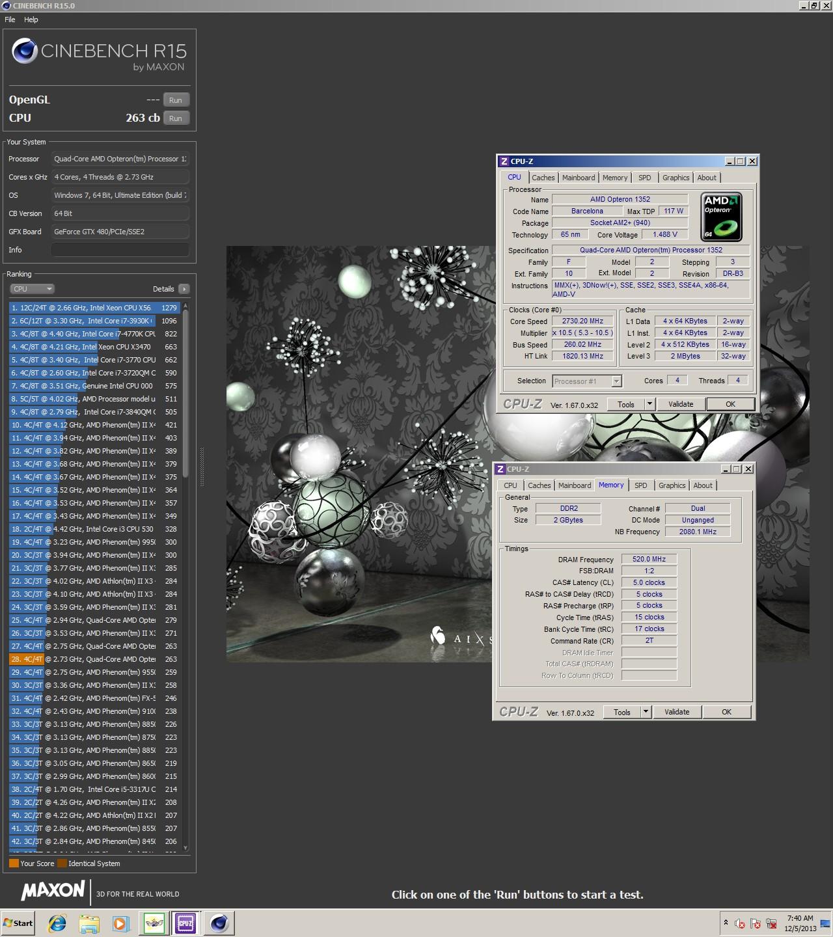Switch to Caches tab in upper CPU-Z
This screenshot has height=937, width=833.
[543, 178]
